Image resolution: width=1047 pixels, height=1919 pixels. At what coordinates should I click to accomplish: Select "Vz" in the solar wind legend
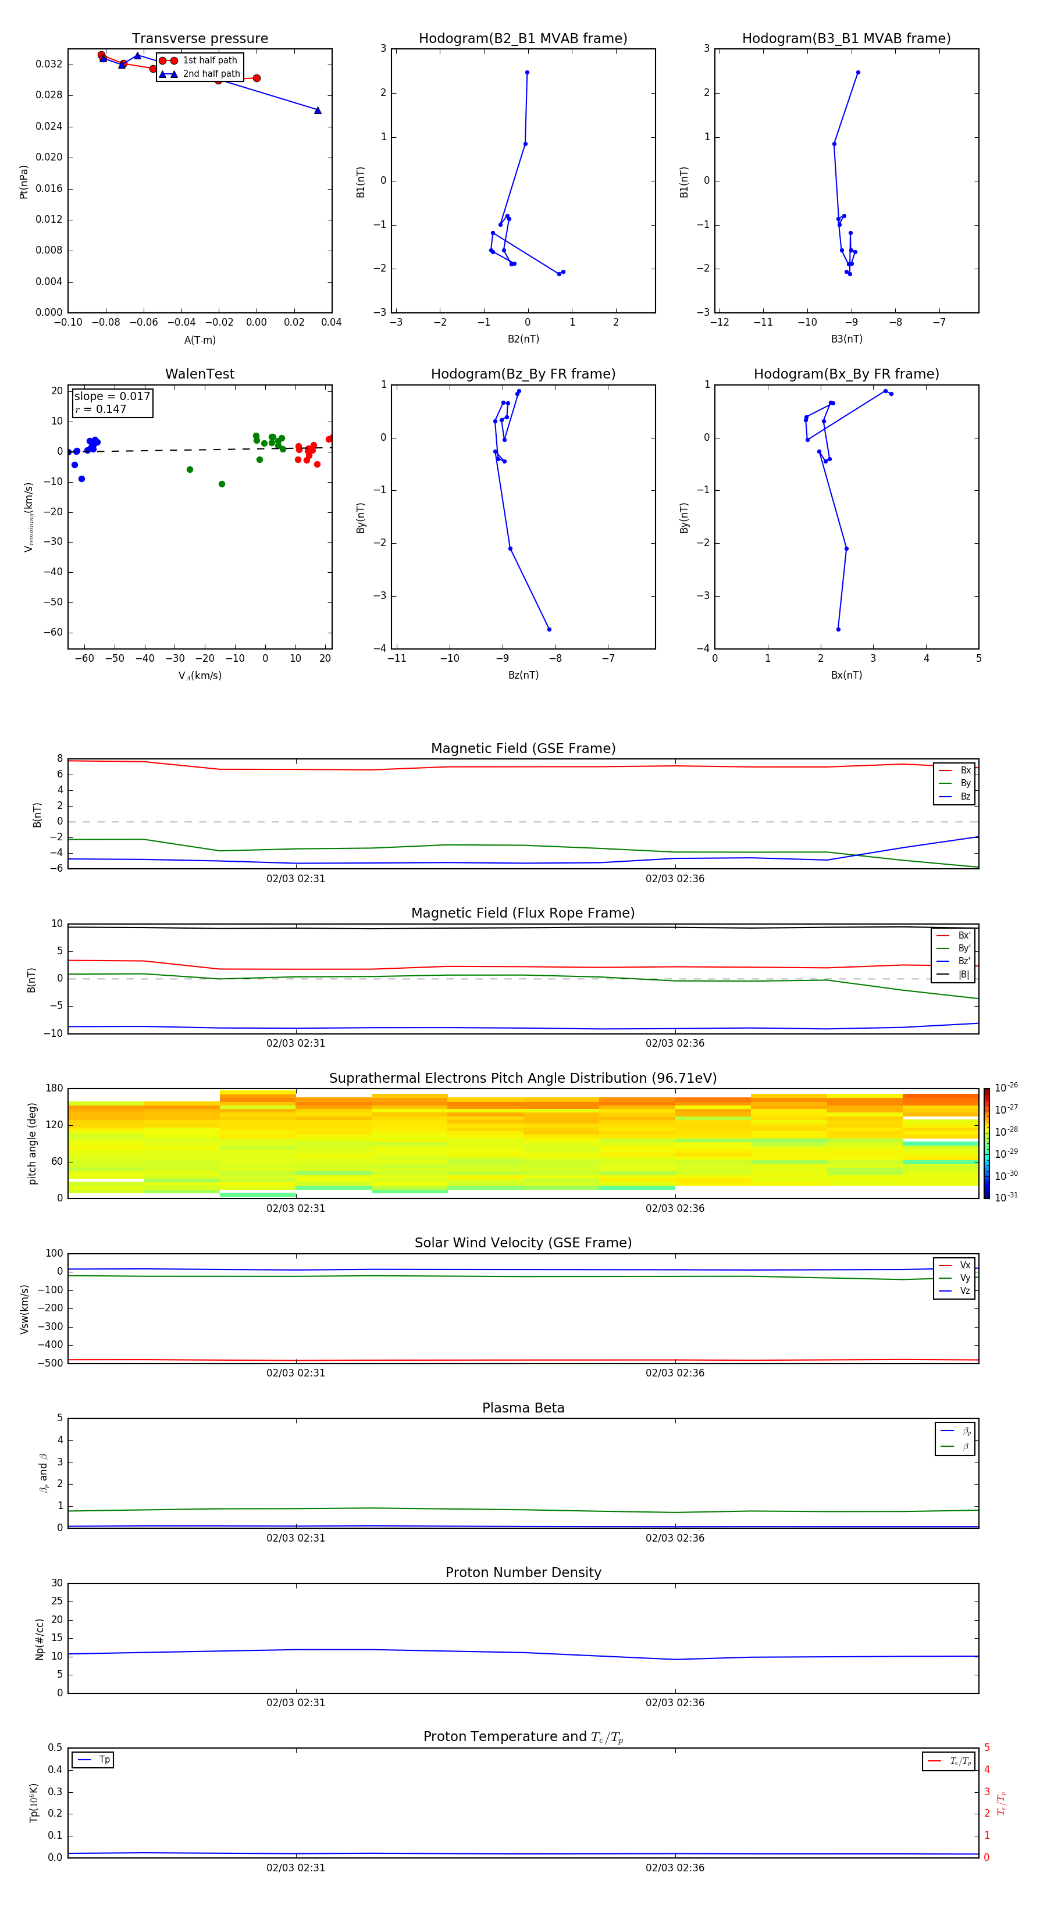point(955,1291)
